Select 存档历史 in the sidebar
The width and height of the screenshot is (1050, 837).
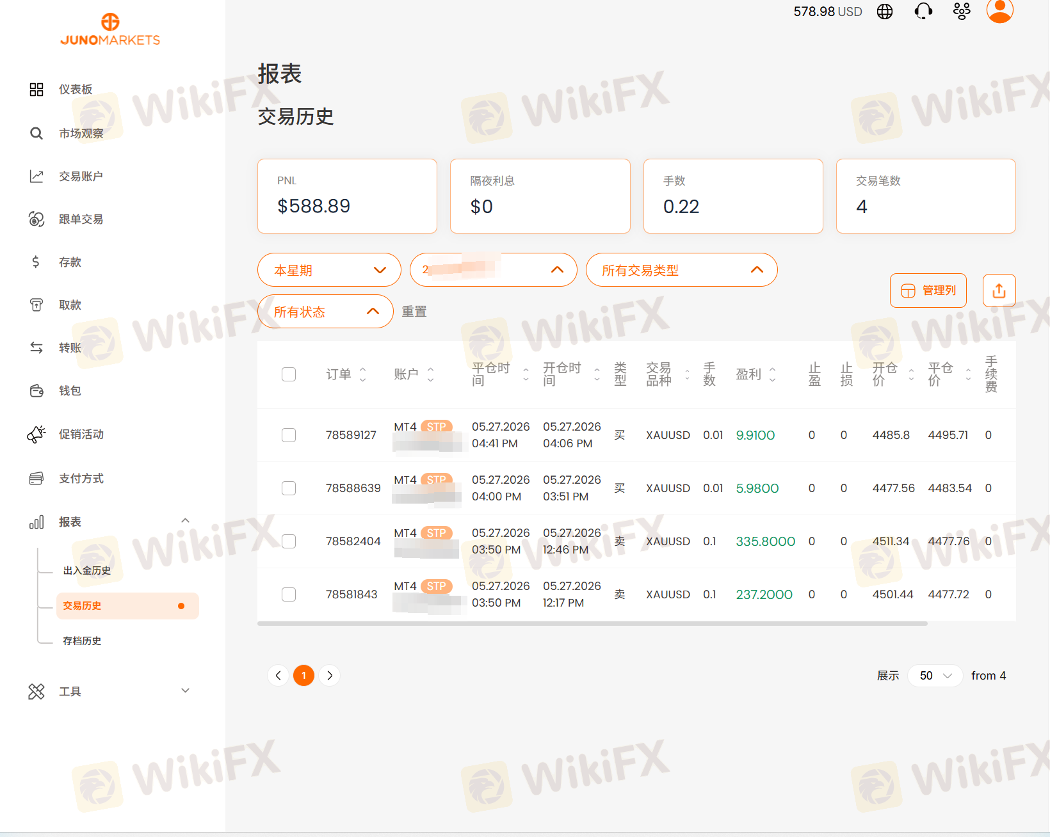tap(82, 641)
